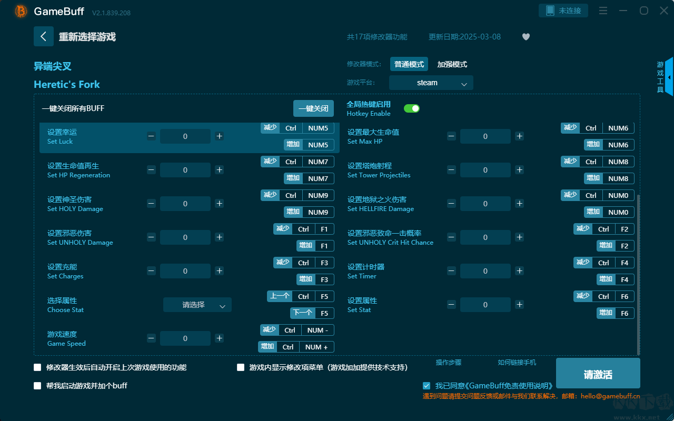Decrease Set Charges with minus
The width and height of the screenshot is (674, 421).
tap(151, 271)
